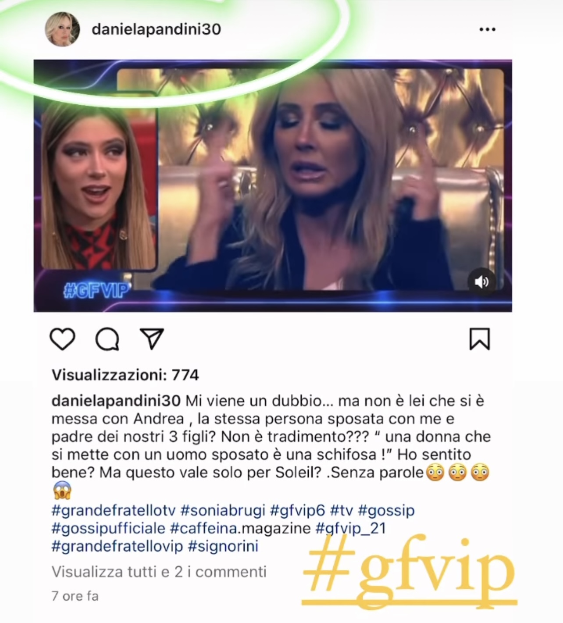Open the #soniabrugi hashtag
Screen dimensions: 563x623
pyautogui.click(x=223, y=510)
